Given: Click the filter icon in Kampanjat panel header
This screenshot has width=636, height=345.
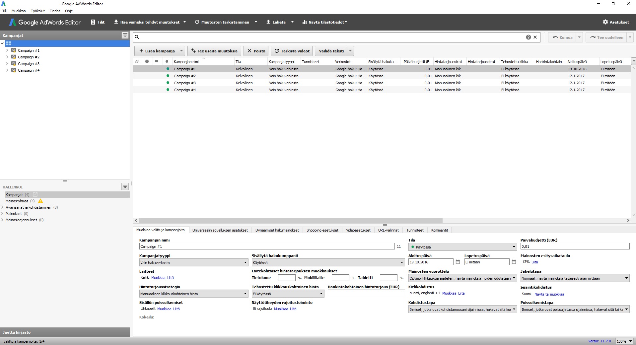Looking at the screenshot, I should click(125, 35).
